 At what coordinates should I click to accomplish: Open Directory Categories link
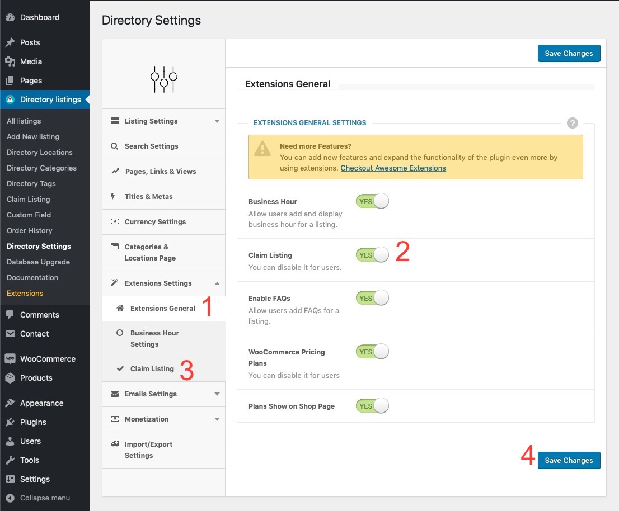(41, 168)
